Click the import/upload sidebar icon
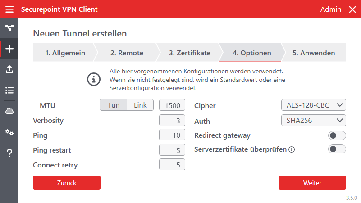 (9, 69)
